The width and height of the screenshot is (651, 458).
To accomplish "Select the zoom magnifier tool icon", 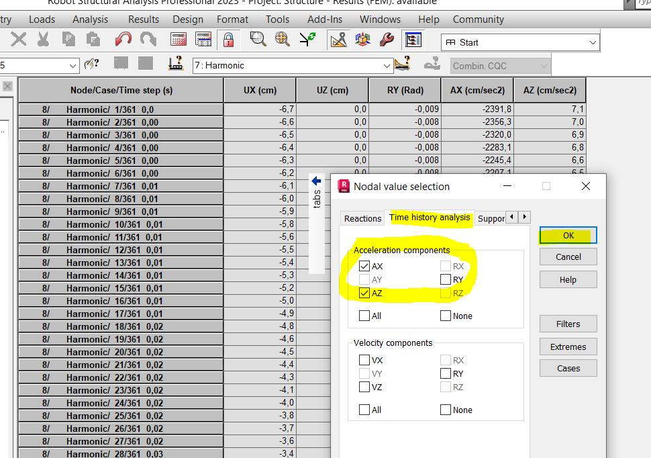I will [x=258, y=40].
